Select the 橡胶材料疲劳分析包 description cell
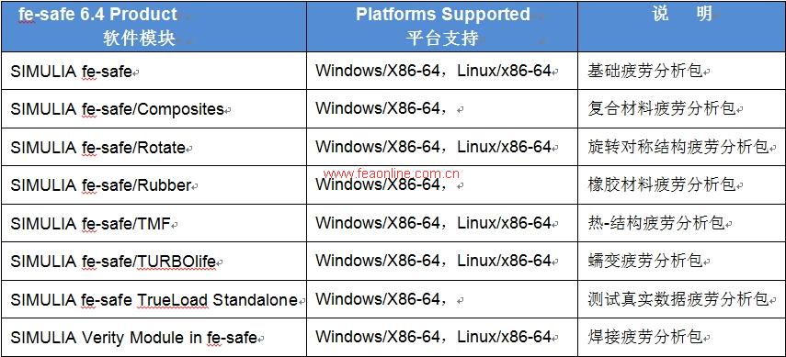786x357 pixels. tap(682, 185)
